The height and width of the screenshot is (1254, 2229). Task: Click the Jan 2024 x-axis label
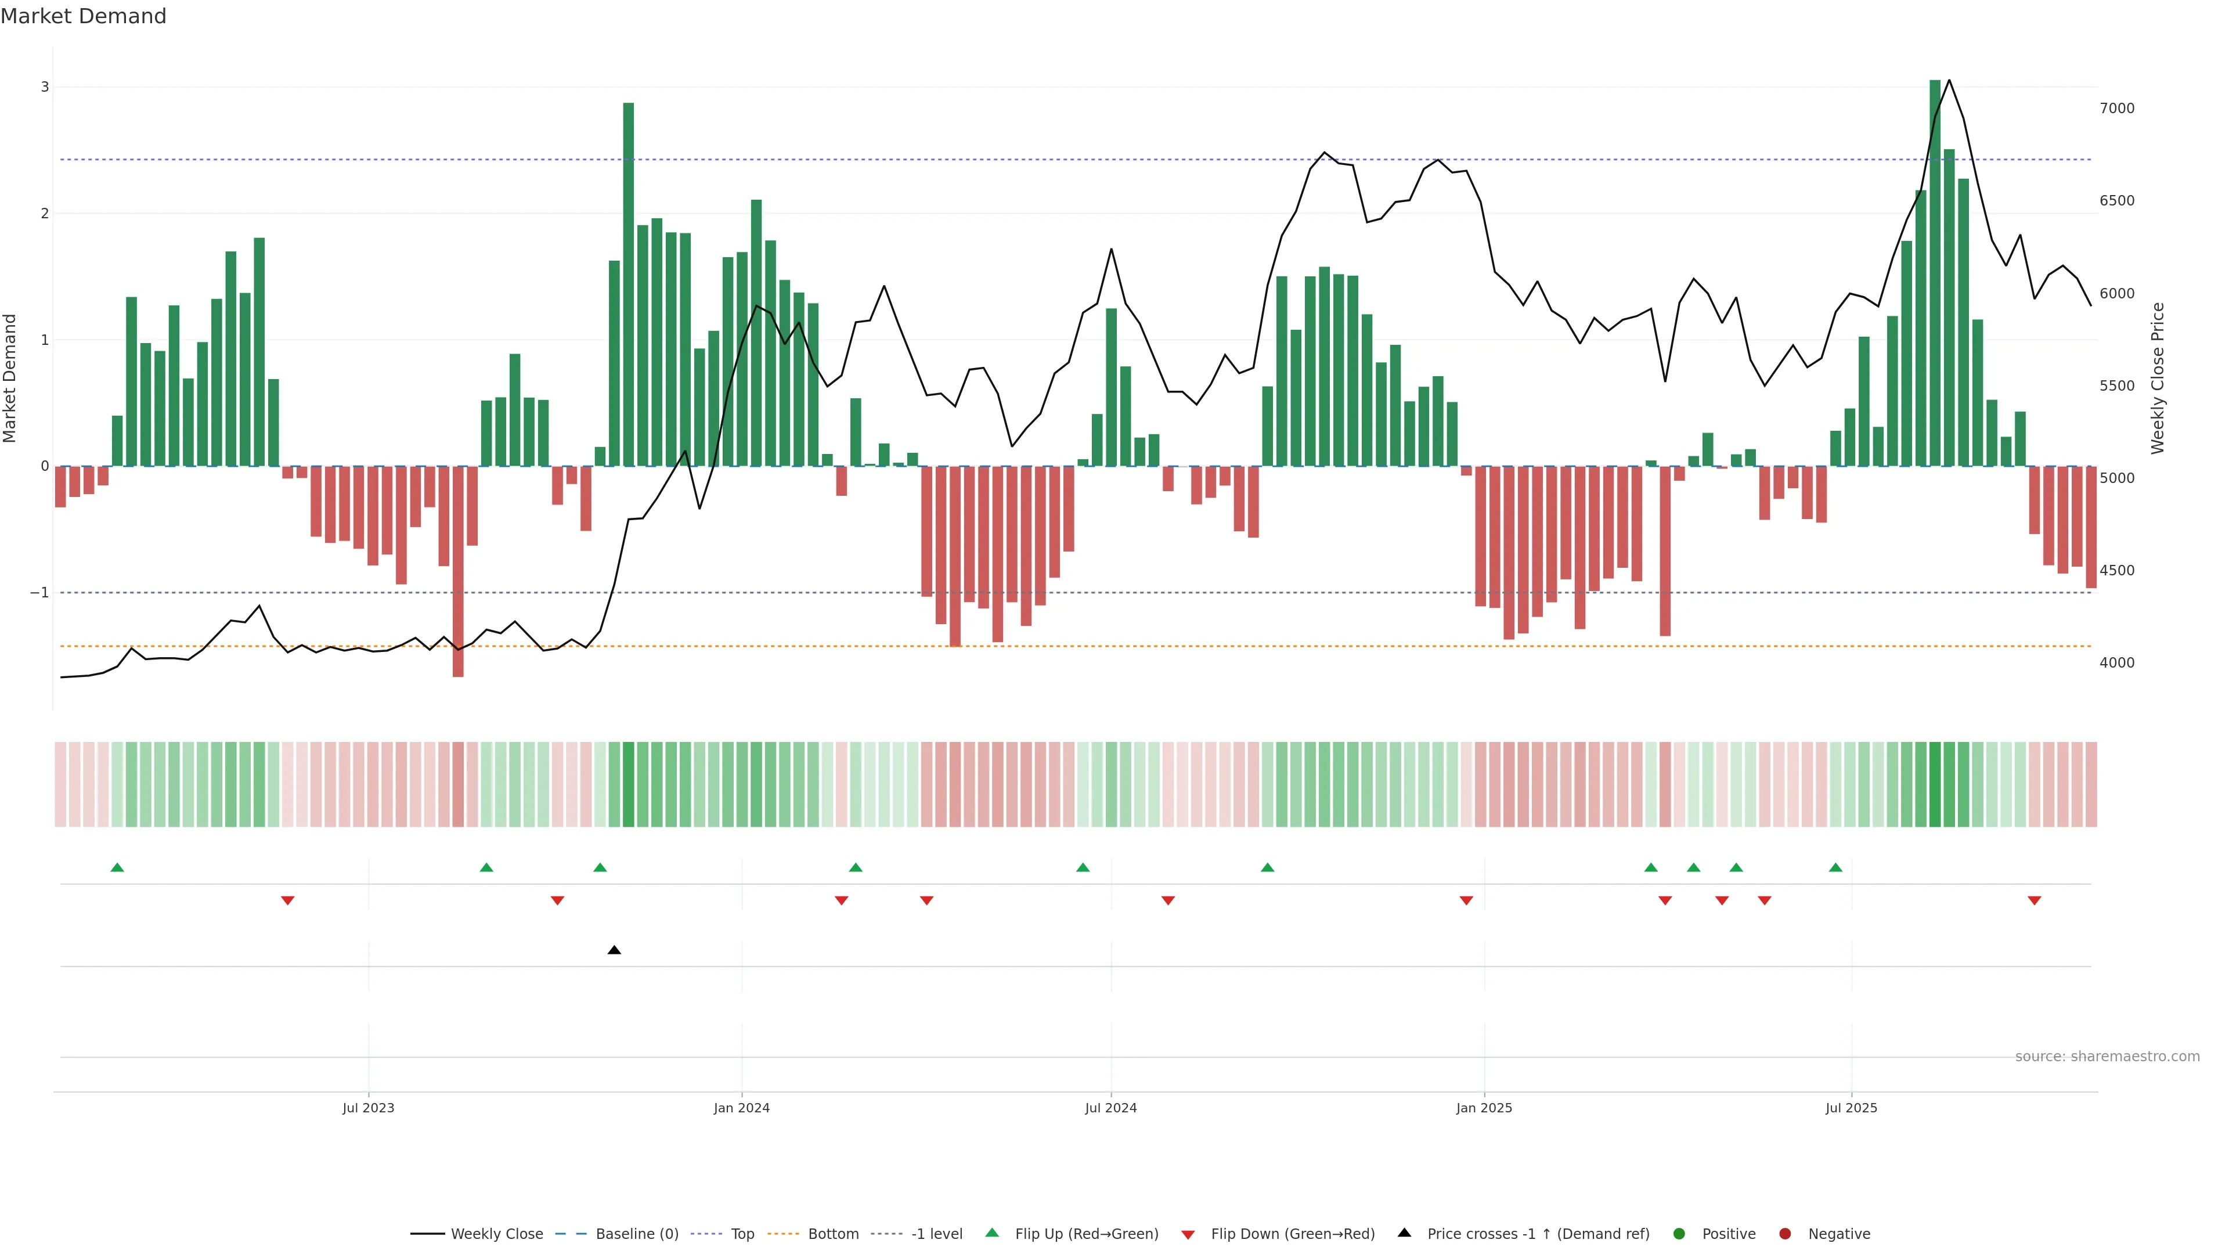[742, 1108]
